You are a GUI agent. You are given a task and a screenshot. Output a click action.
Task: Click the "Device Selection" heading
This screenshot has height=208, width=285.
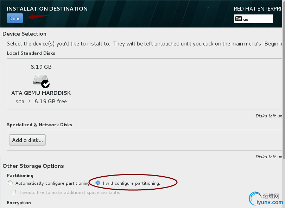24,34
